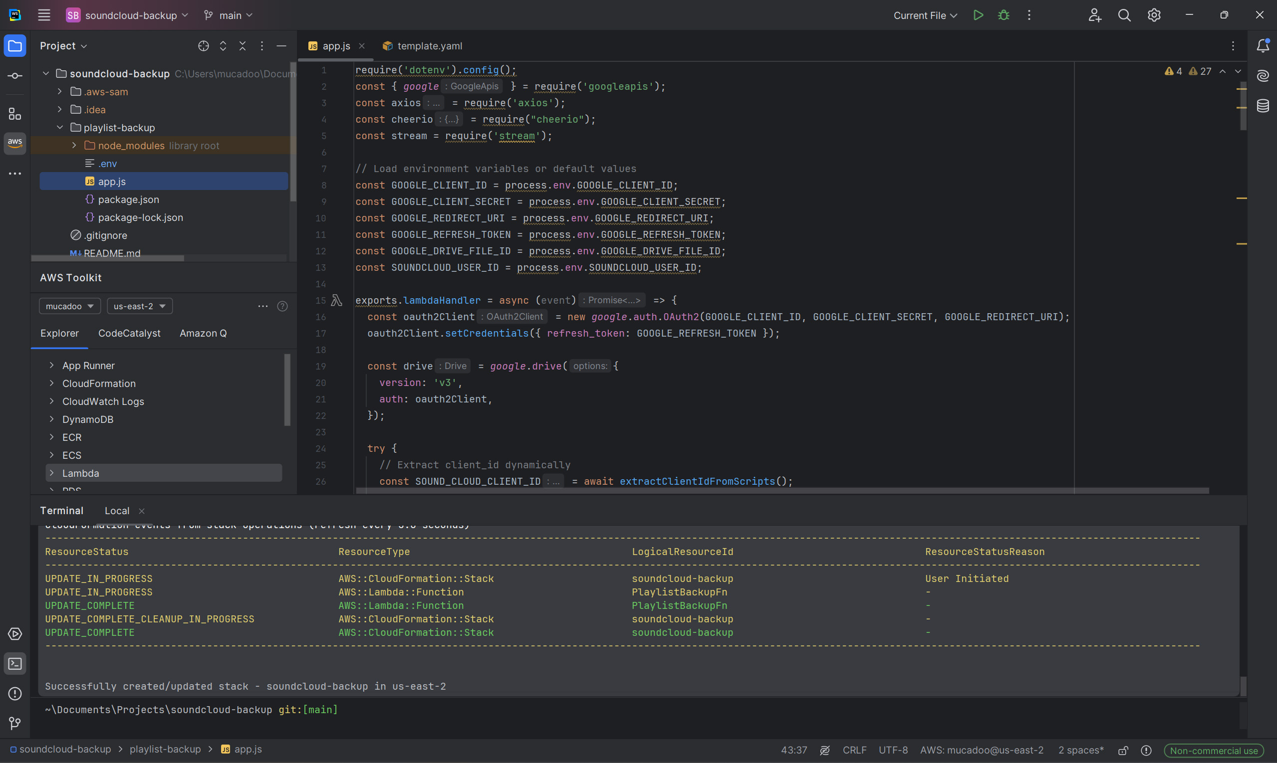Open the Terminal tool window icon
1277x763 pixels.
pyautogui.click(x=15, y=664)
